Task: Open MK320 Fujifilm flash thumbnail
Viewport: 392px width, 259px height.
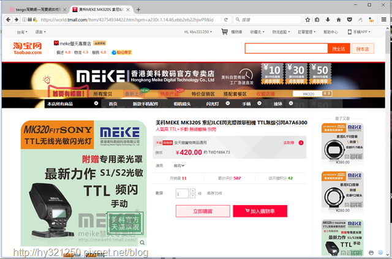Action: click(342, 238)
